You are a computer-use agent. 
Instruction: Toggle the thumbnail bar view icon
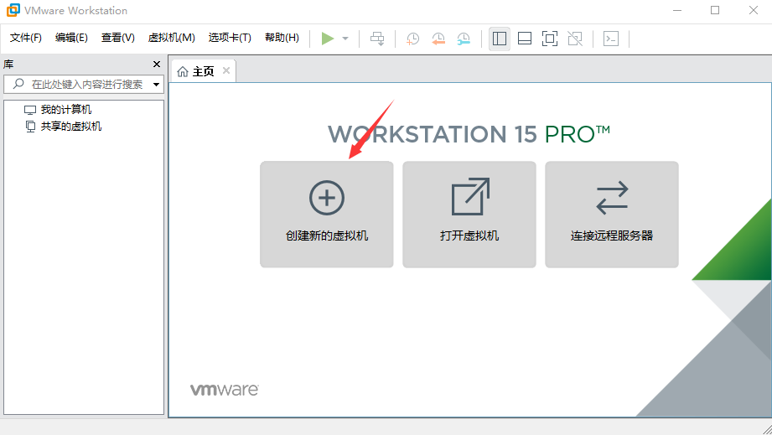[525, 39]
